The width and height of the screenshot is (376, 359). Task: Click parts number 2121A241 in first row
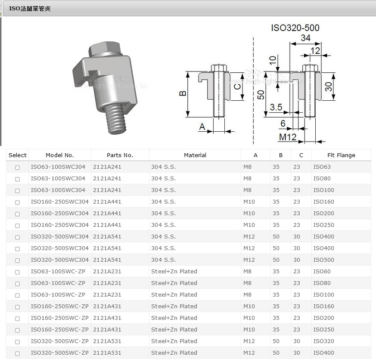tap(107, 167)
